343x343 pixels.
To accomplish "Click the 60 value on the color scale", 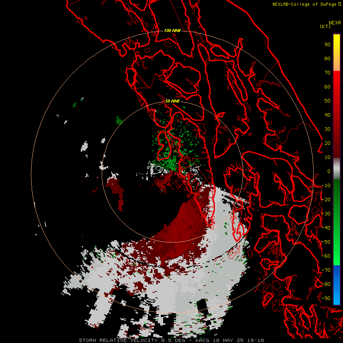I will coord(327,87).
